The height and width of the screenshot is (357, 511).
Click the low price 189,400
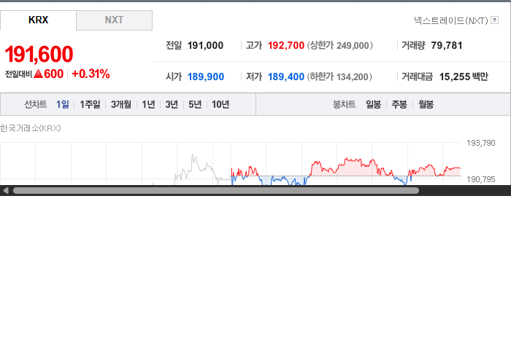(286, 76)
